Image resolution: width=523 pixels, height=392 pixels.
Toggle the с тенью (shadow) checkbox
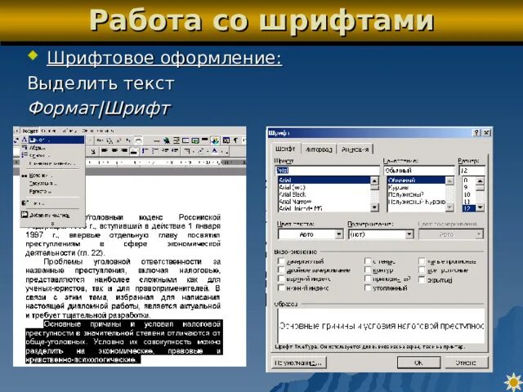click(x=368, y=261)
